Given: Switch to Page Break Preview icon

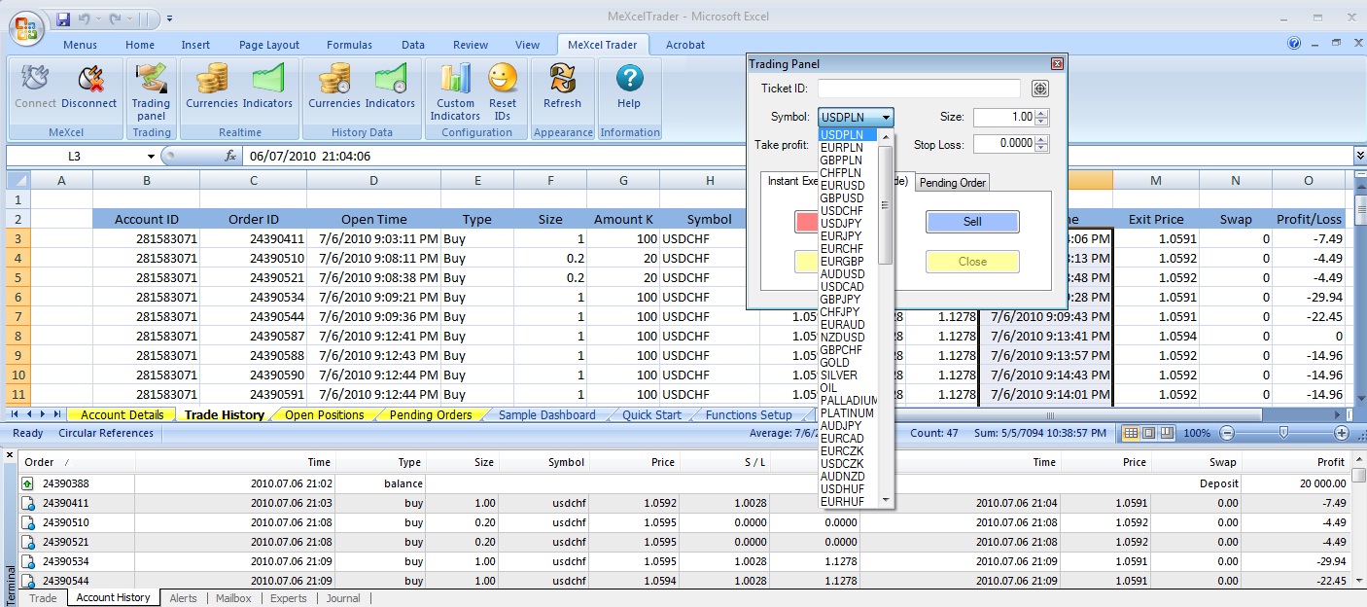Looking at the screenshot, I should click(1166, 433).
